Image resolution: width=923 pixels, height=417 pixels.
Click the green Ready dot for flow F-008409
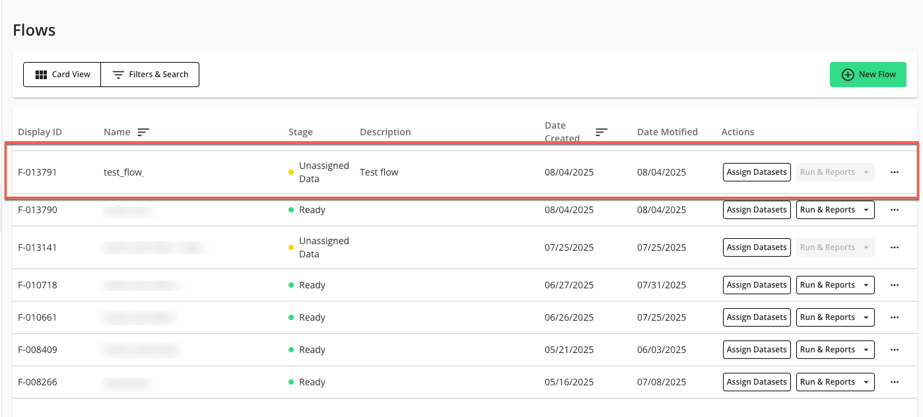[x=291, y=349]
